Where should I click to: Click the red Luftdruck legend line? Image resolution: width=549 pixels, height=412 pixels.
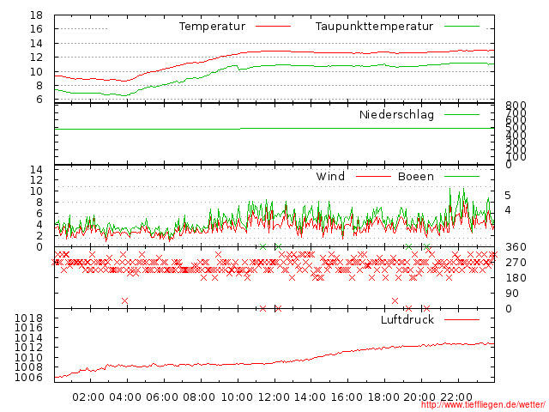462,319
